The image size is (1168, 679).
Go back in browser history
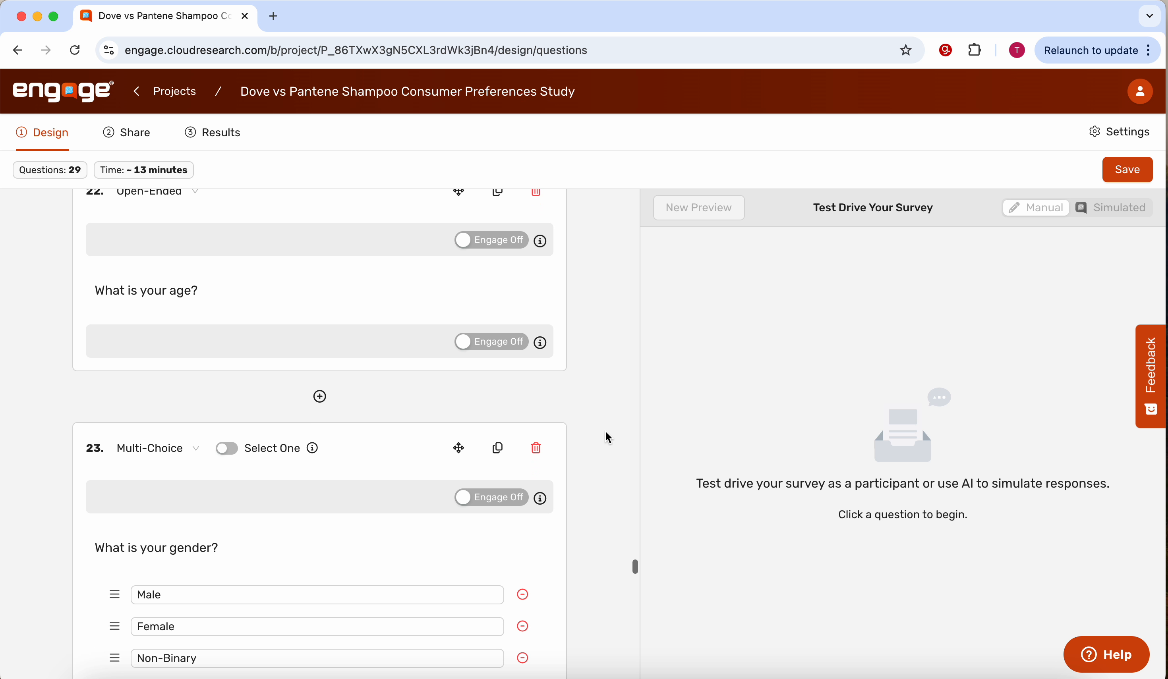coord(17,50)
